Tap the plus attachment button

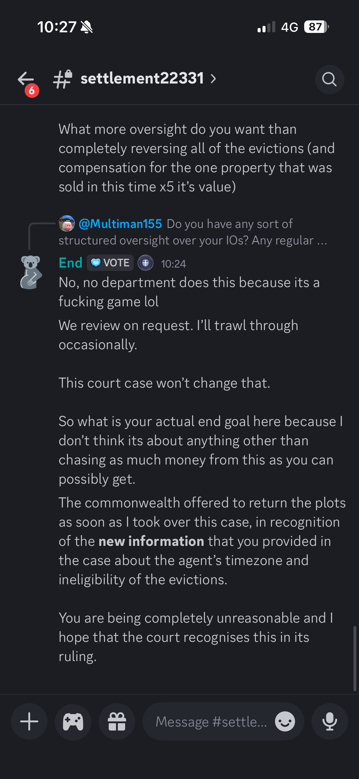[x=29, y=721]
